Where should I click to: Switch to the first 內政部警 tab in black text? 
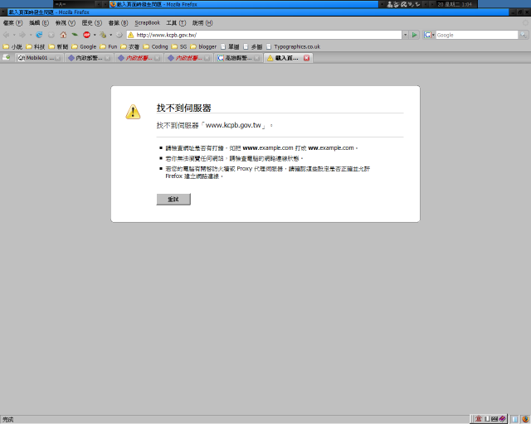coord(89,58)
